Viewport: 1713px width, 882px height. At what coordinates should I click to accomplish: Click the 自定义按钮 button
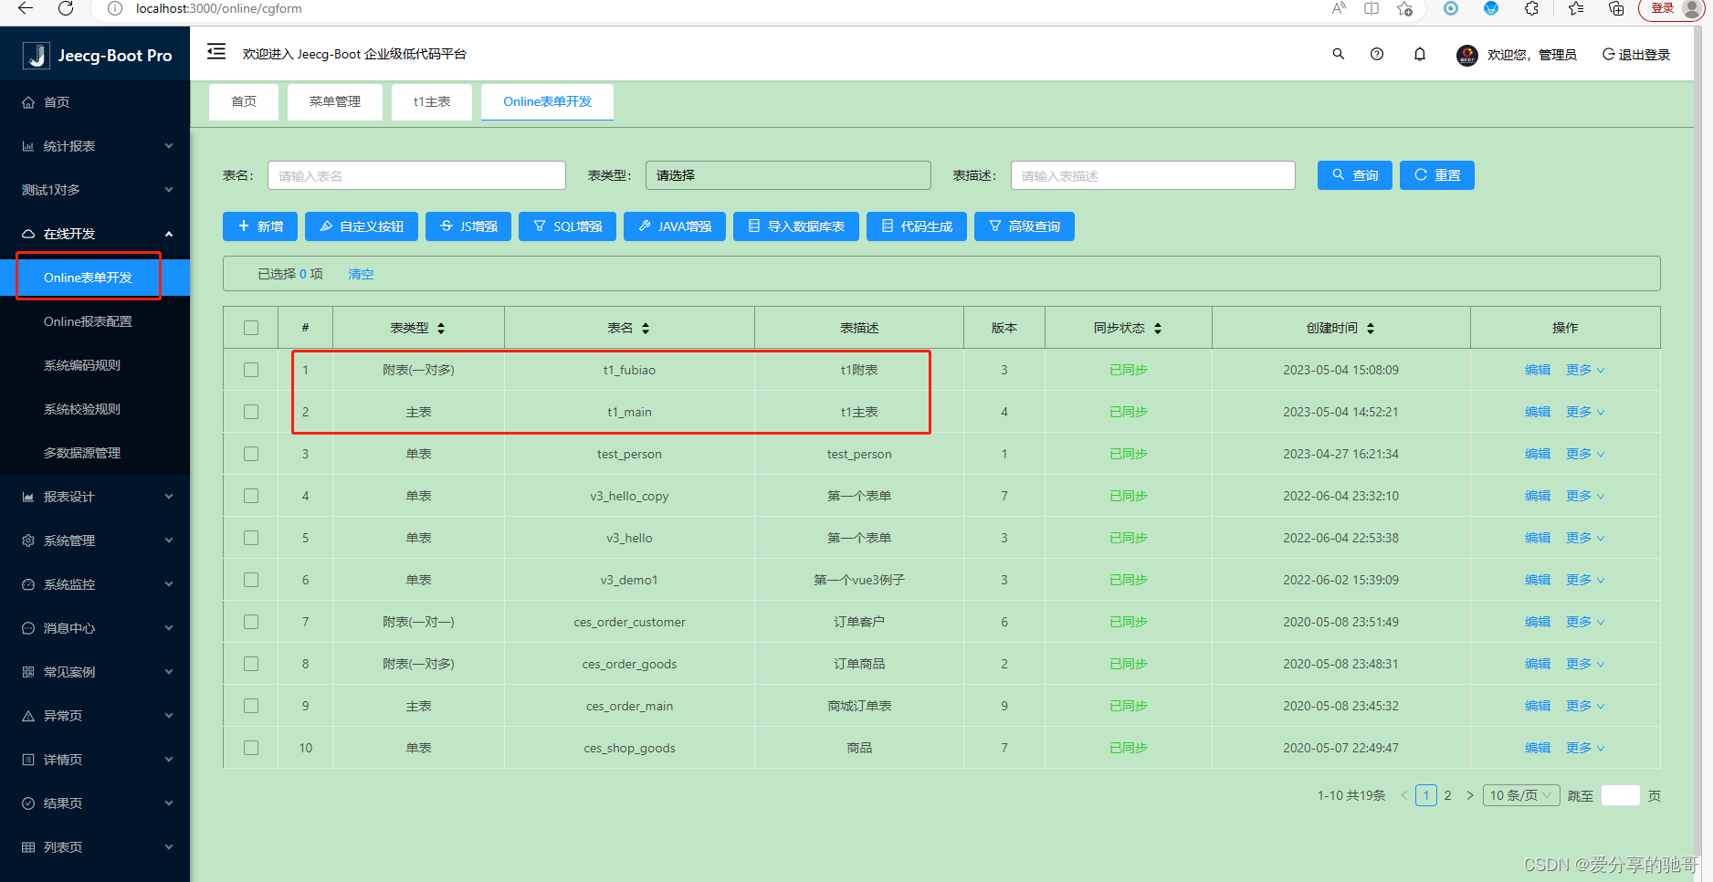click(362, 226)
